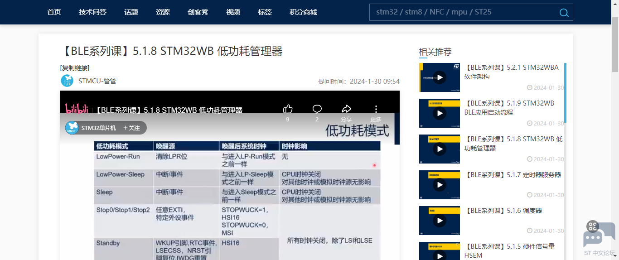Share the video via 分享 icon
The height and width of the screenshot is (260, 619).
(346, 109)
